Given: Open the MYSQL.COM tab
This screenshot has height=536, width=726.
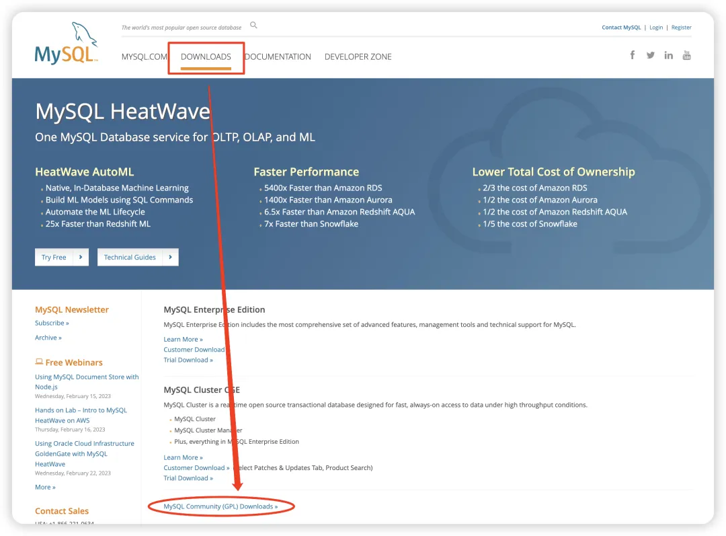Looking at the screenshot, I should [144, 56].
